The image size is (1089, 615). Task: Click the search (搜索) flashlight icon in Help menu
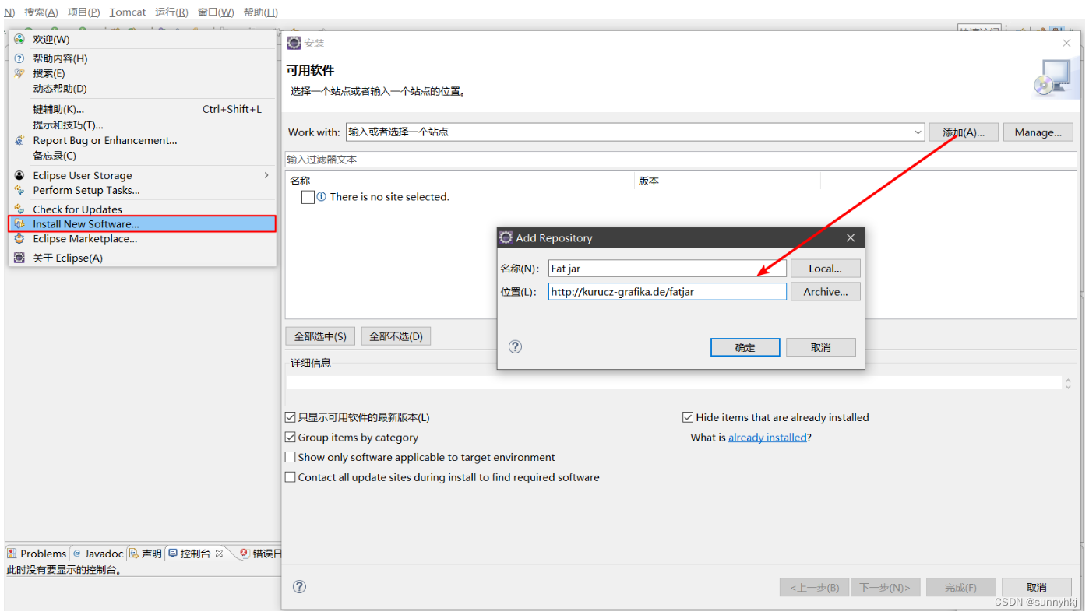[x=19, y=73]
